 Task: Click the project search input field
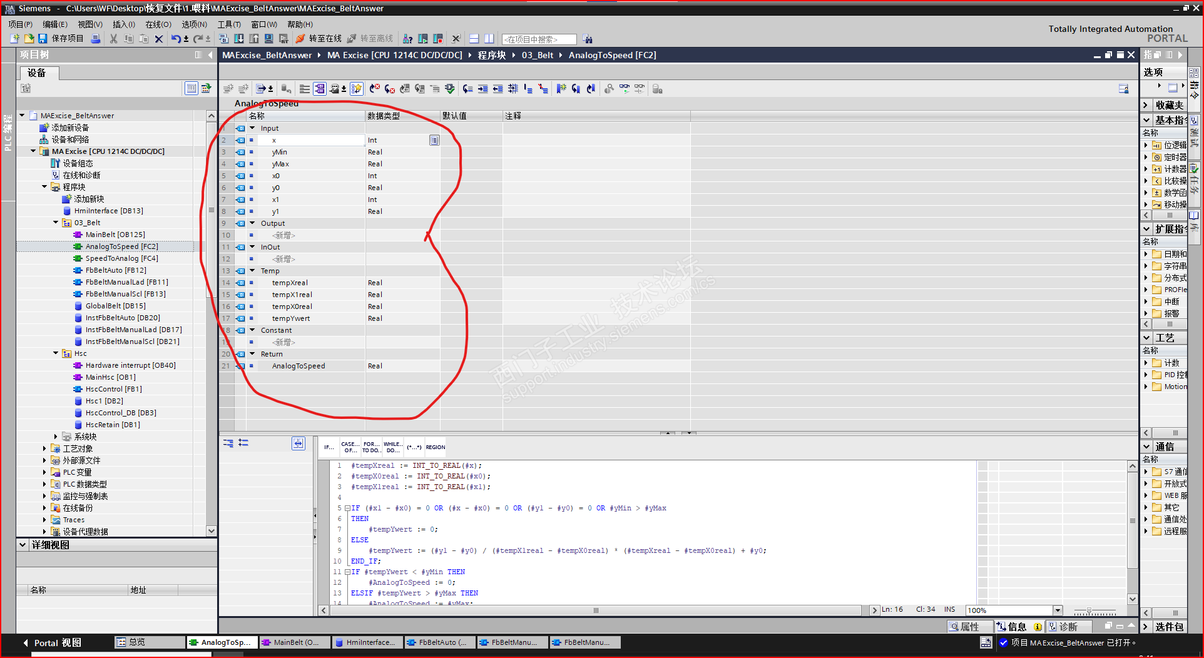(539, 39)
